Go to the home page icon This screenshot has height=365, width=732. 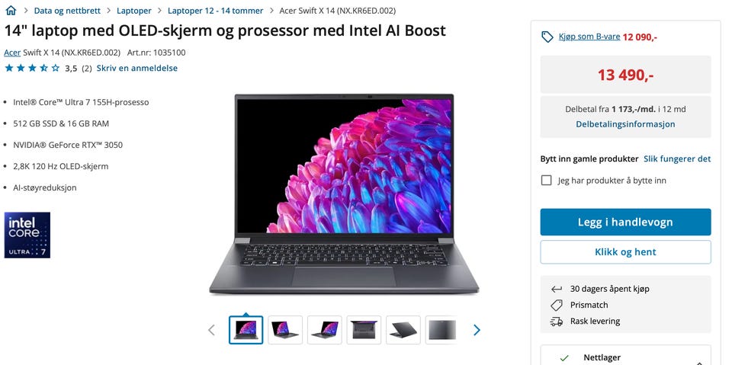pyautogui.click(x=10, y=10)
